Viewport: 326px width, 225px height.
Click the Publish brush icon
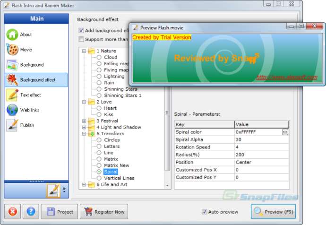[12, 125]
